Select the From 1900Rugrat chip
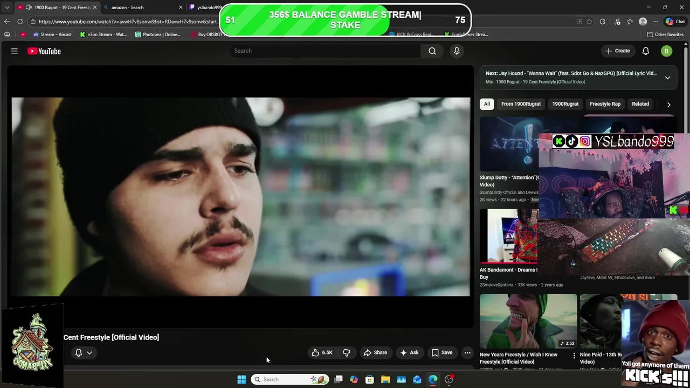Image resolution: width=690 pixels, height=388 pixels. pyautogui.click(x=521, y=104)
